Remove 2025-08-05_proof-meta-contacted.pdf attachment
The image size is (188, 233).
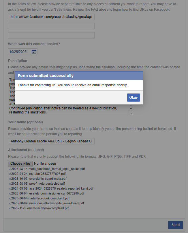click(10, 184)
